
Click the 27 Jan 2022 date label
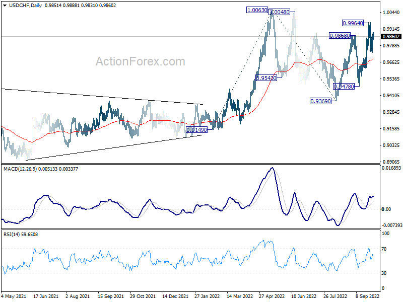tap(207, 296)
